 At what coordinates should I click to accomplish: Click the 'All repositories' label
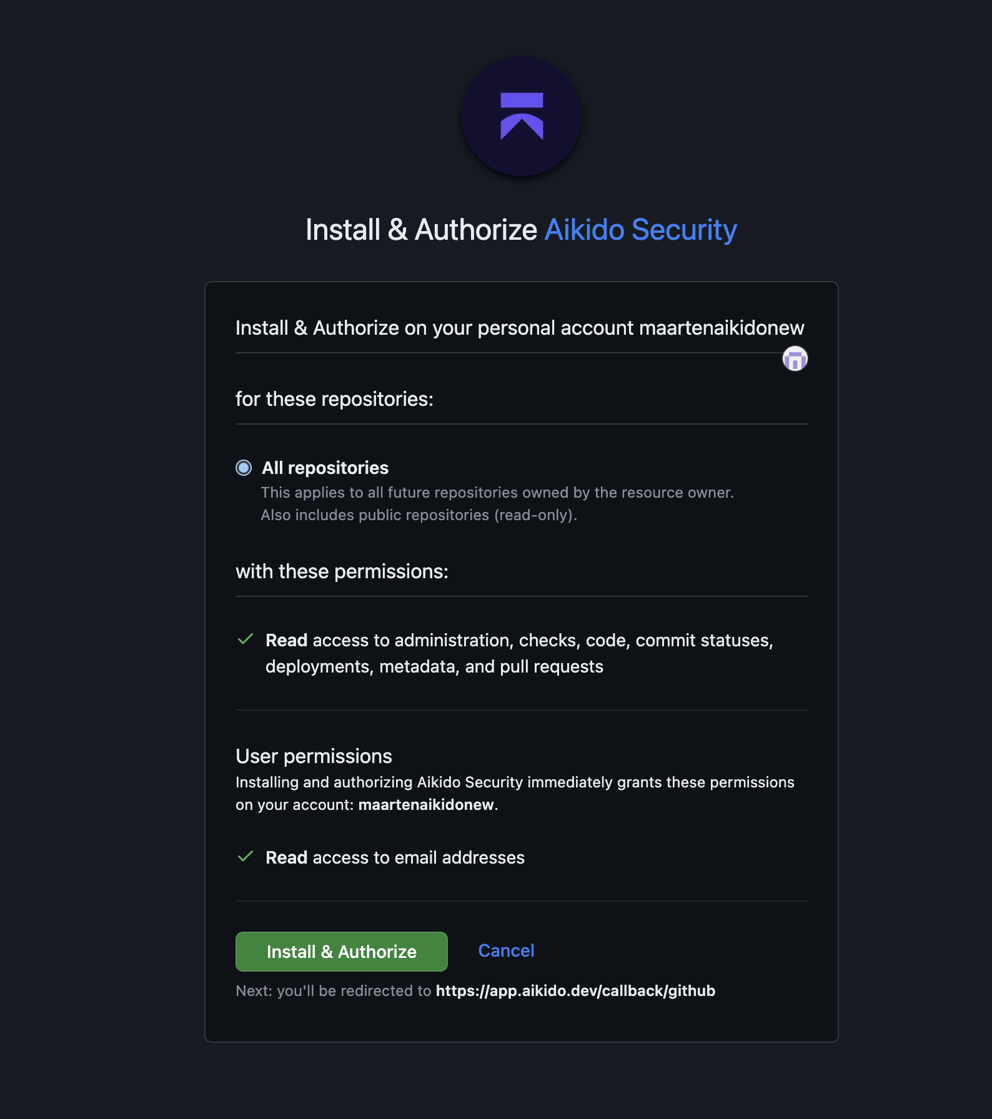325,468
